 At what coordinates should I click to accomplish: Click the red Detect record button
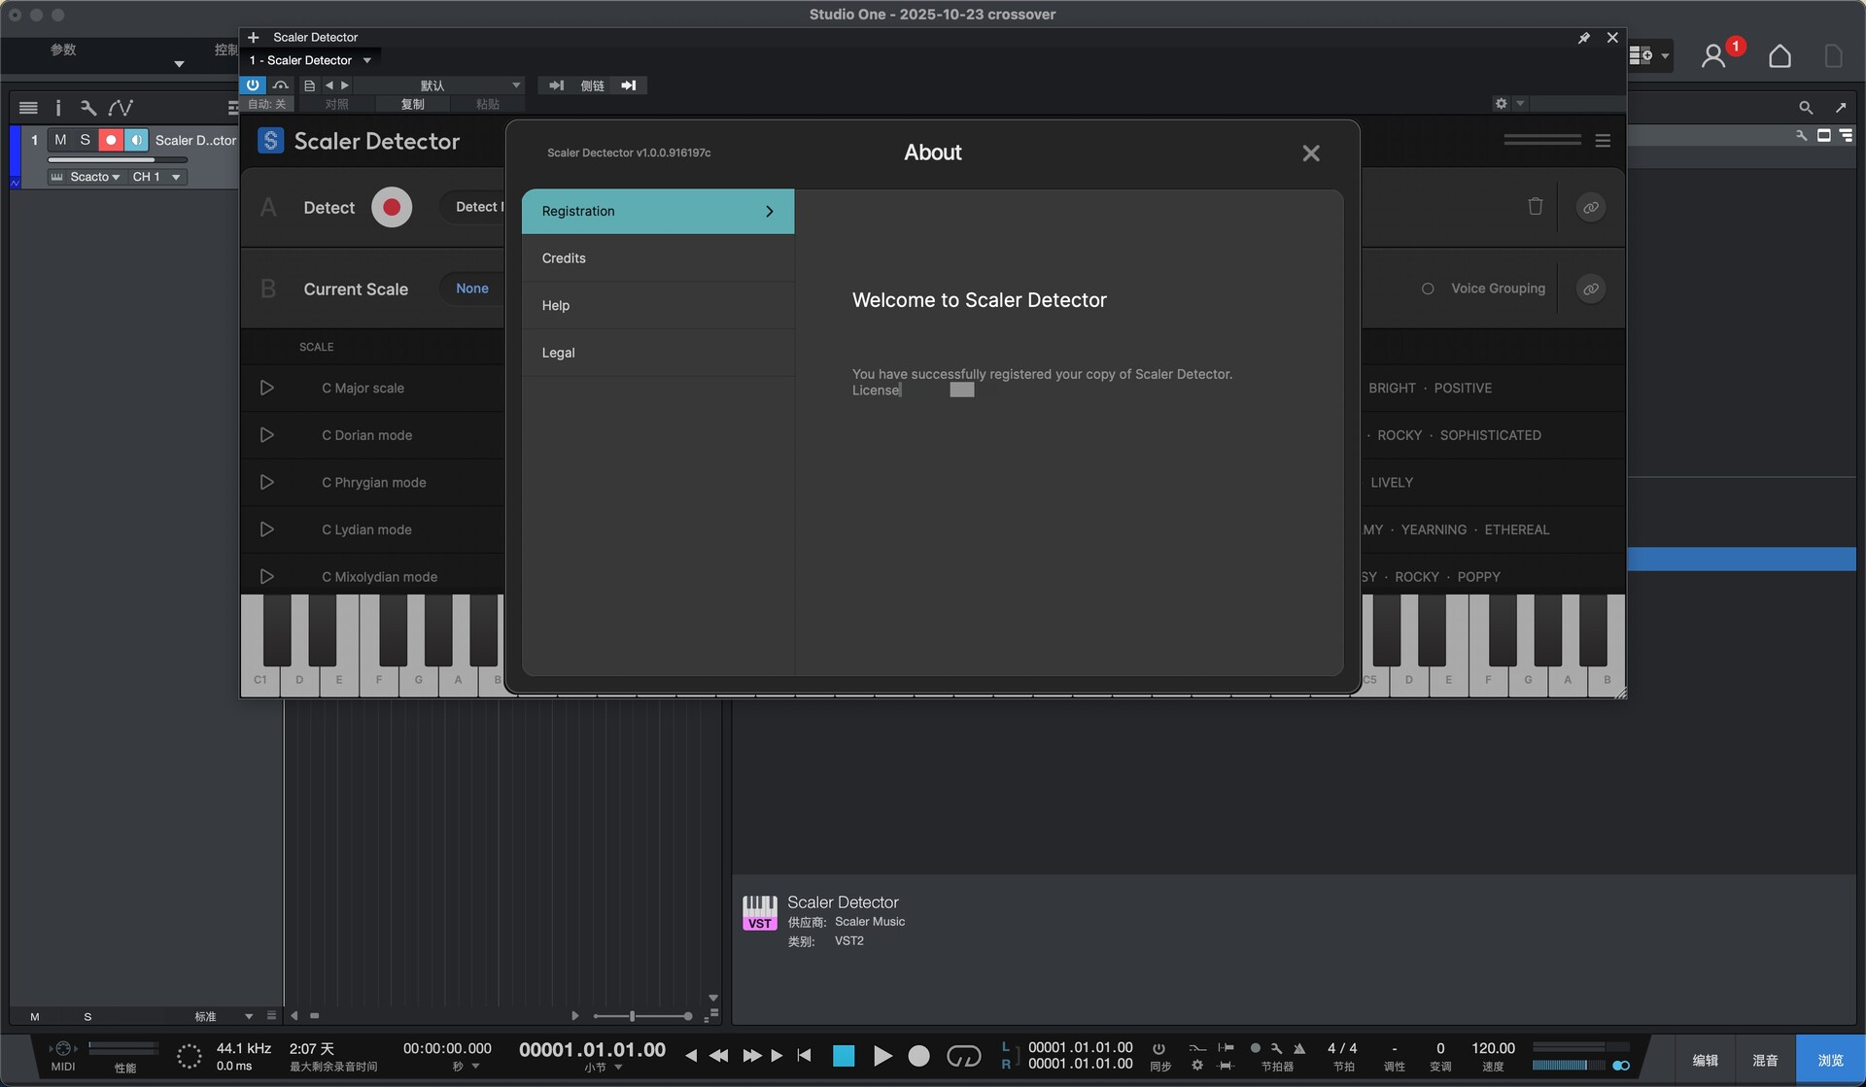pos(392,207)
